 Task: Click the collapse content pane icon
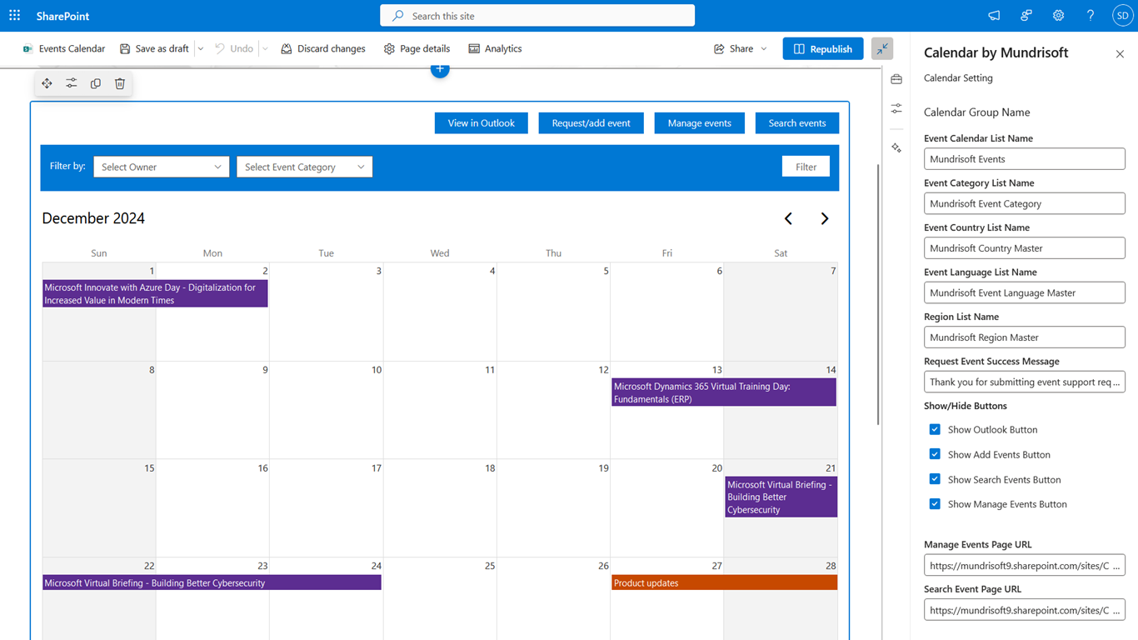click(x=881, y=48)
